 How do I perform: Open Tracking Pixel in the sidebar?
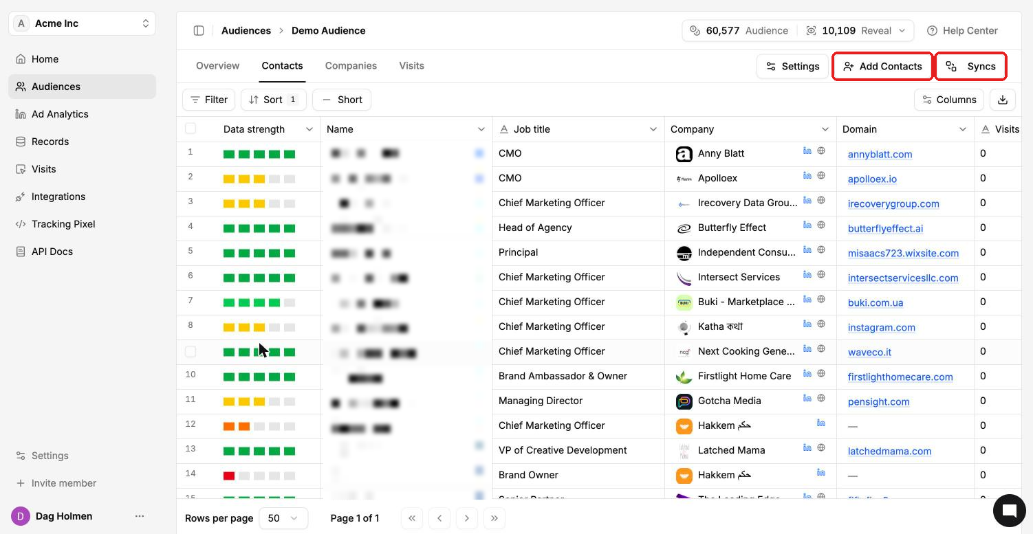(x=83, y=224)
